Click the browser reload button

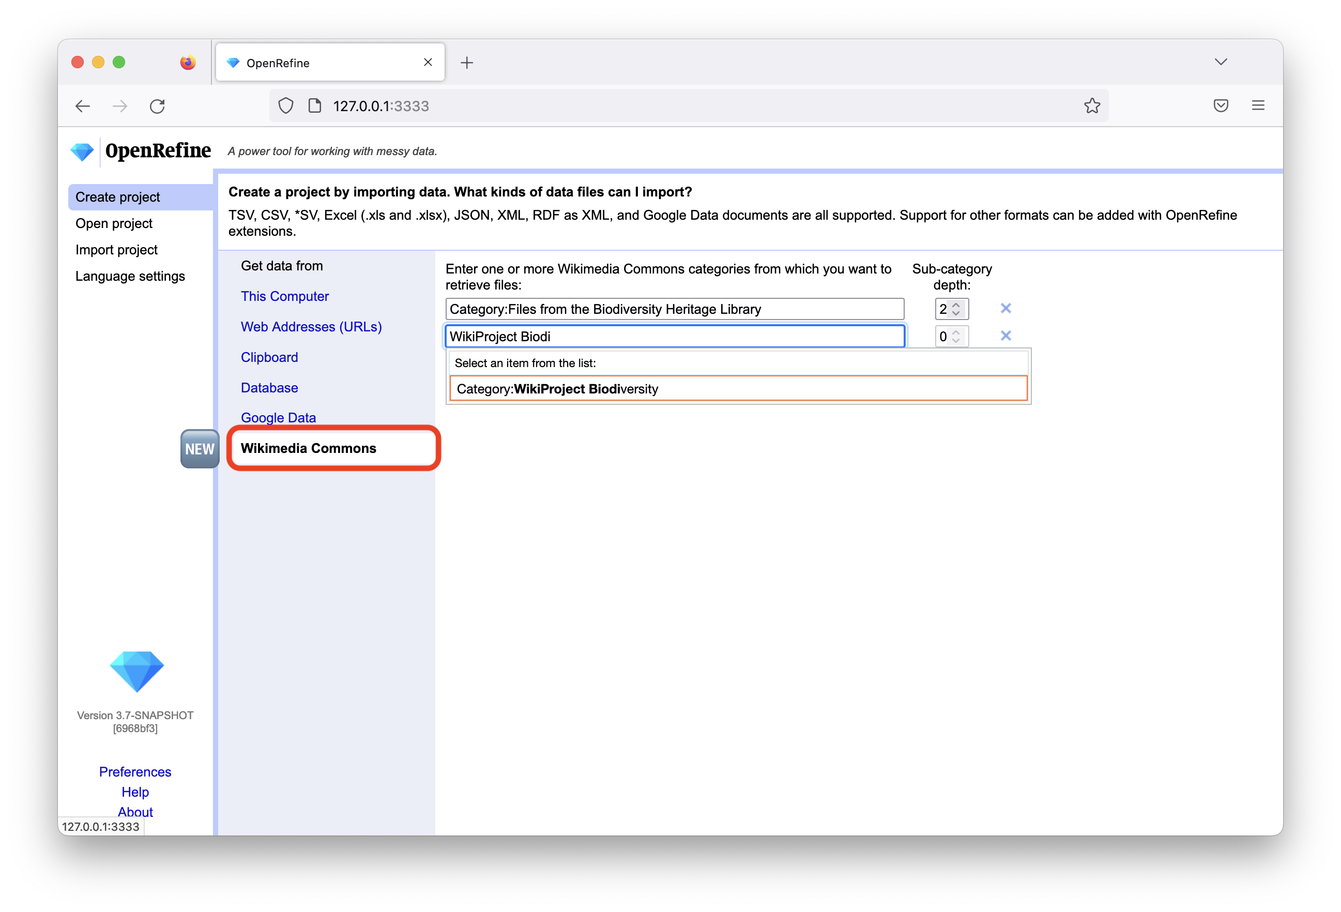(158, 106)
